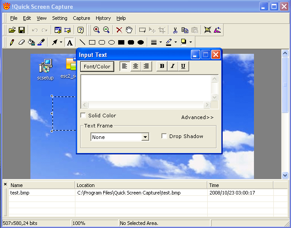Click the Location column header
Screen dimensions: 291x228
pyautogui.click(x=141, y=185)
